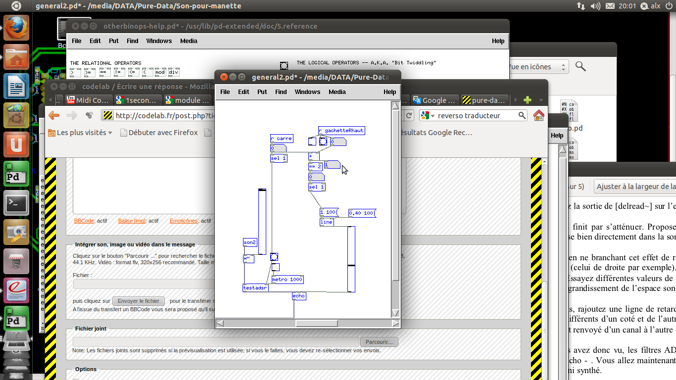
Task: Click the Ubuntu Dash button
Action: (x=16, y=6)
